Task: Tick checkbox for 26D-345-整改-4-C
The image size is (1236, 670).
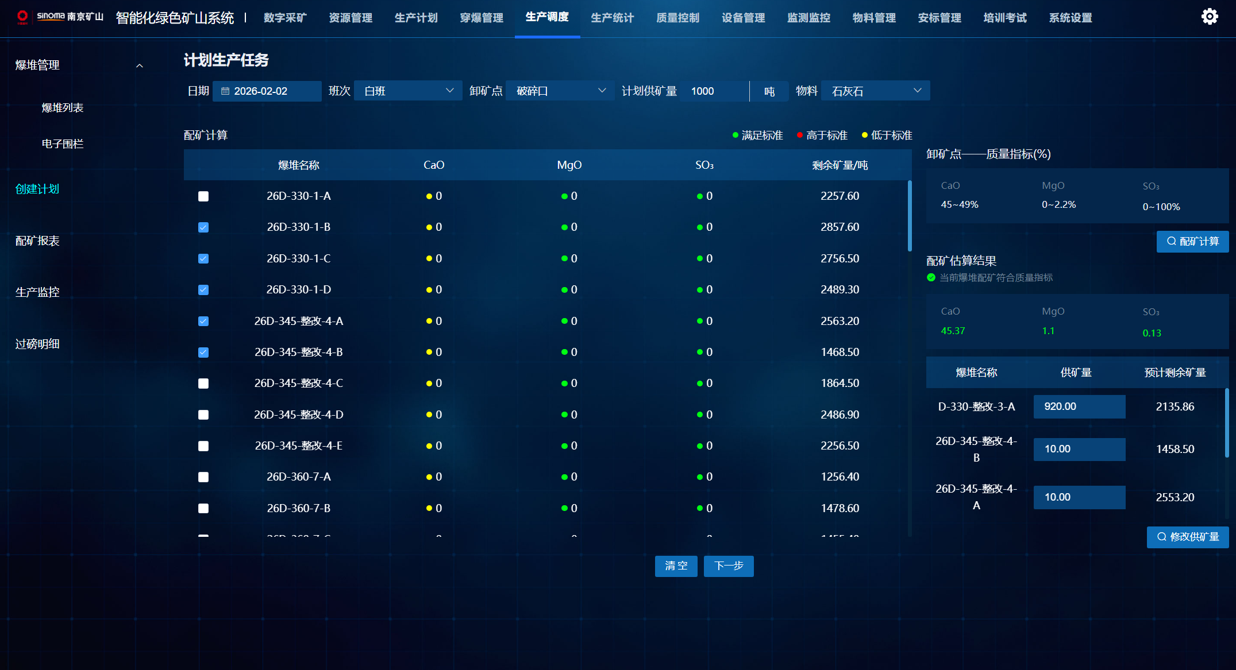Action: coord(203,384)
